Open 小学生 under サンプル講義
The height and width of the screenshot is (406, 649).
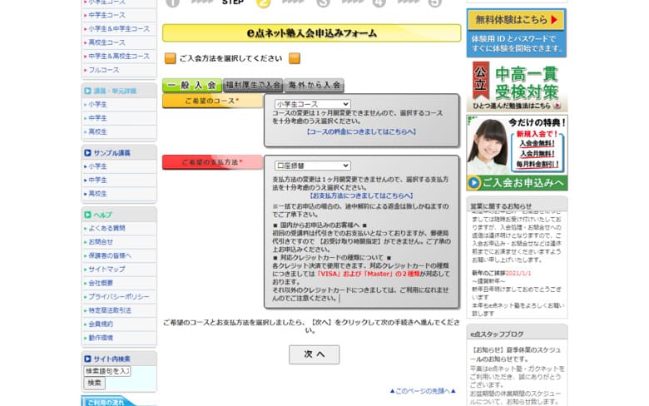pos(97,166)
